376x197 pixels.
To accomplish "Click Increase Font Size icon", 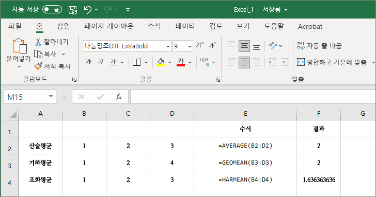I will 200,45.
